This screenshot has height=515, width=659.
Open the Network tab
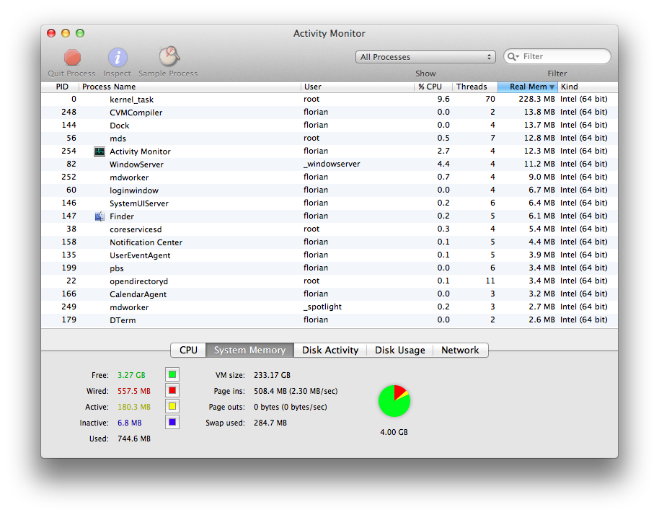coord(460,351)
